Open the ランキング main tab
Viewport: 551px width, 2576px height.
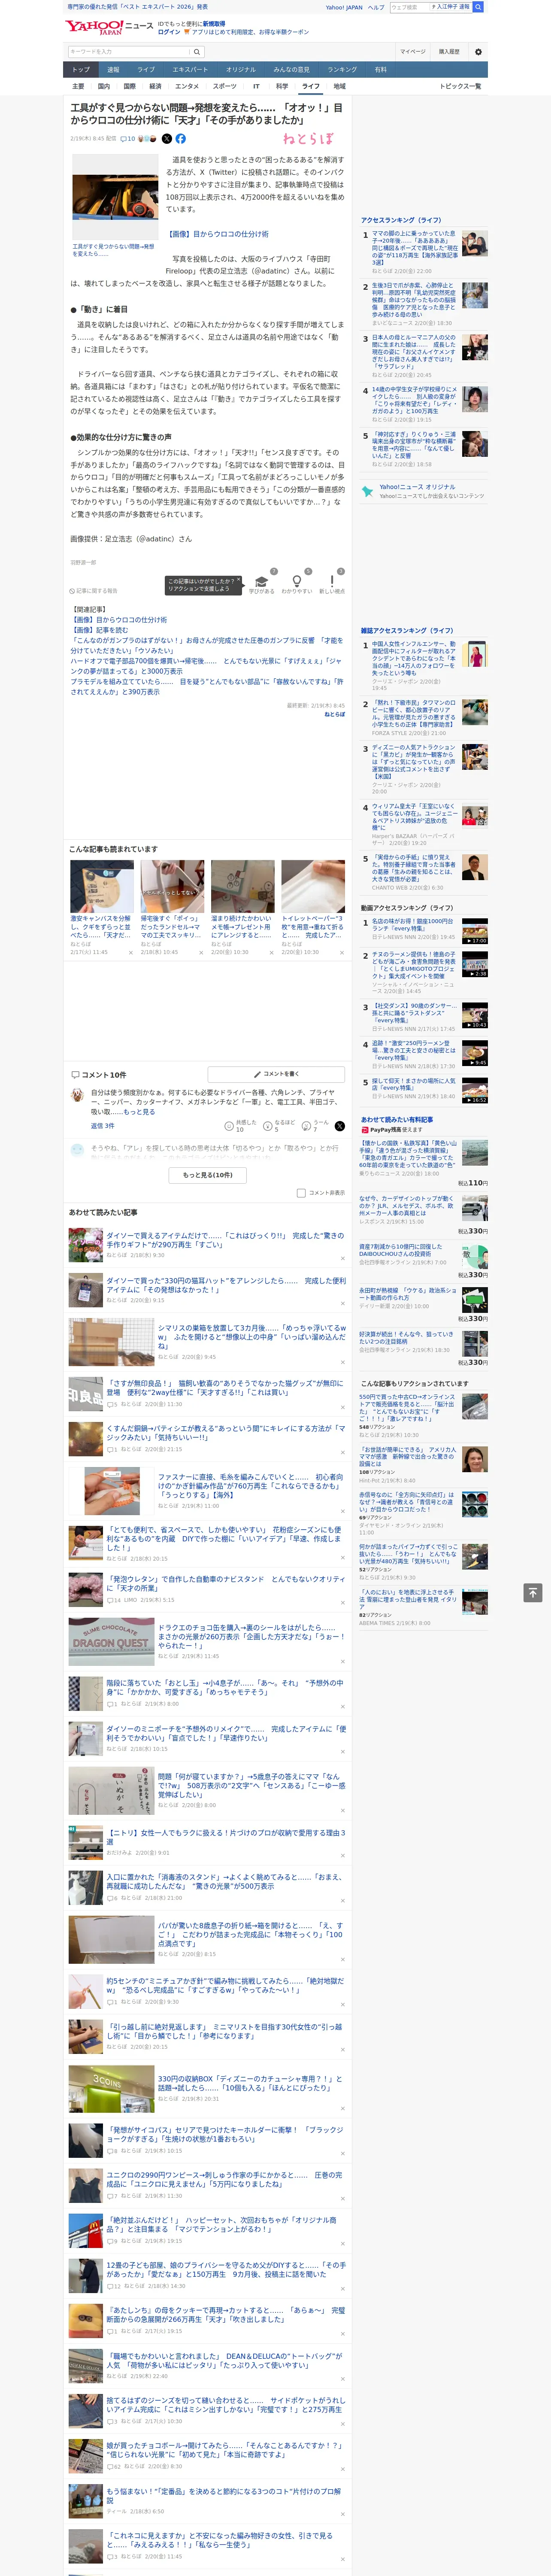tap(342, 70)
